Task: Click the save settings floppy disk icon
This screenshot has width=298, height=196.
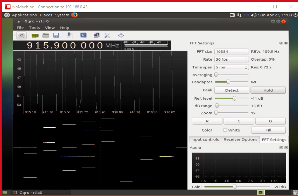Action: point(56,35)
